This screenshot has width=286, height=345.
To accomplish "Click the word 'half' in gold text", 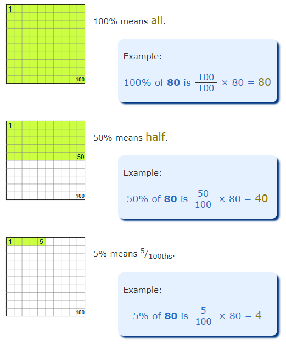I will tap(155, 137).
